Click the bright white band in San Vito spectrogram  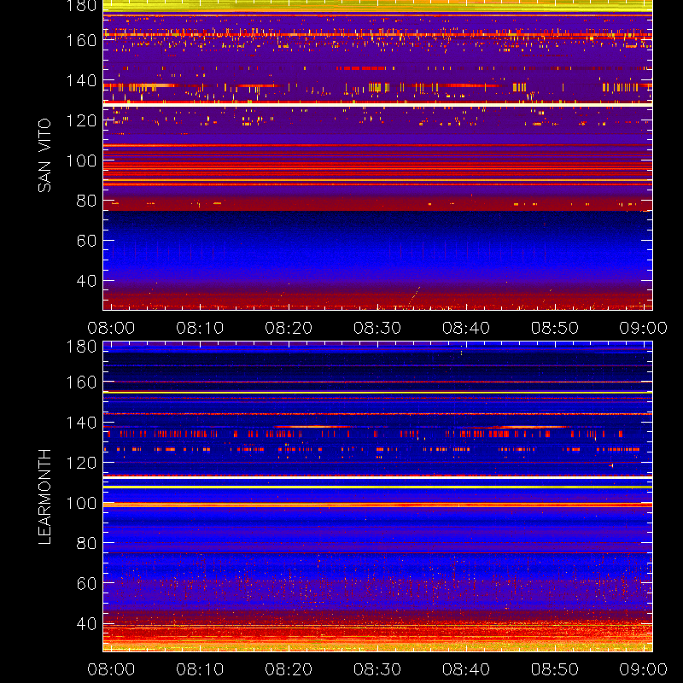pyautogui.click(x=377, y=105)
